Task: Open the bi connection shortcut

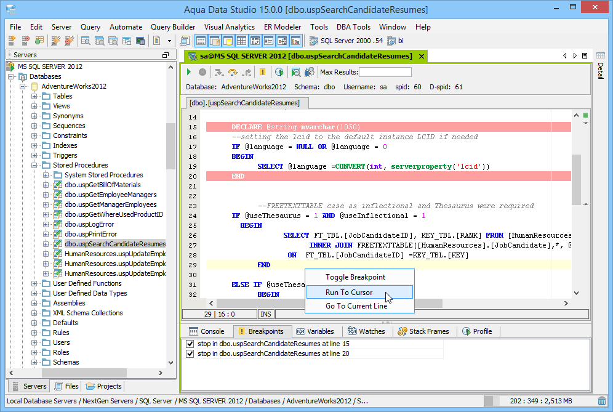Action: point(395,41)
